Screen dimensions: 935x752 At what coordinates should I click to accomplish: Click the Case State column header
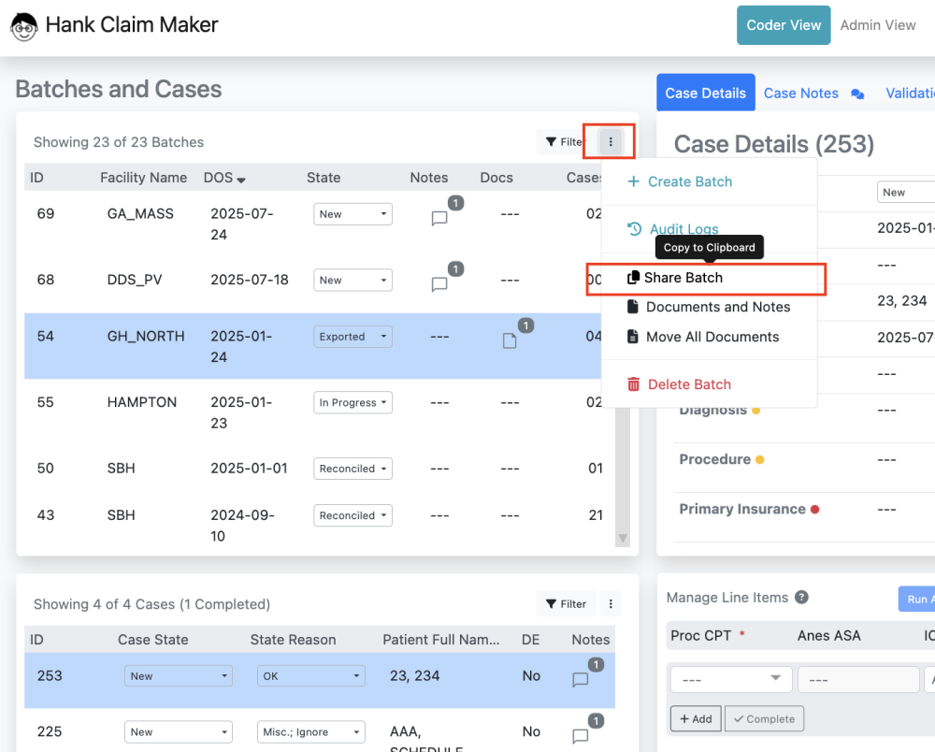(152, 639)
